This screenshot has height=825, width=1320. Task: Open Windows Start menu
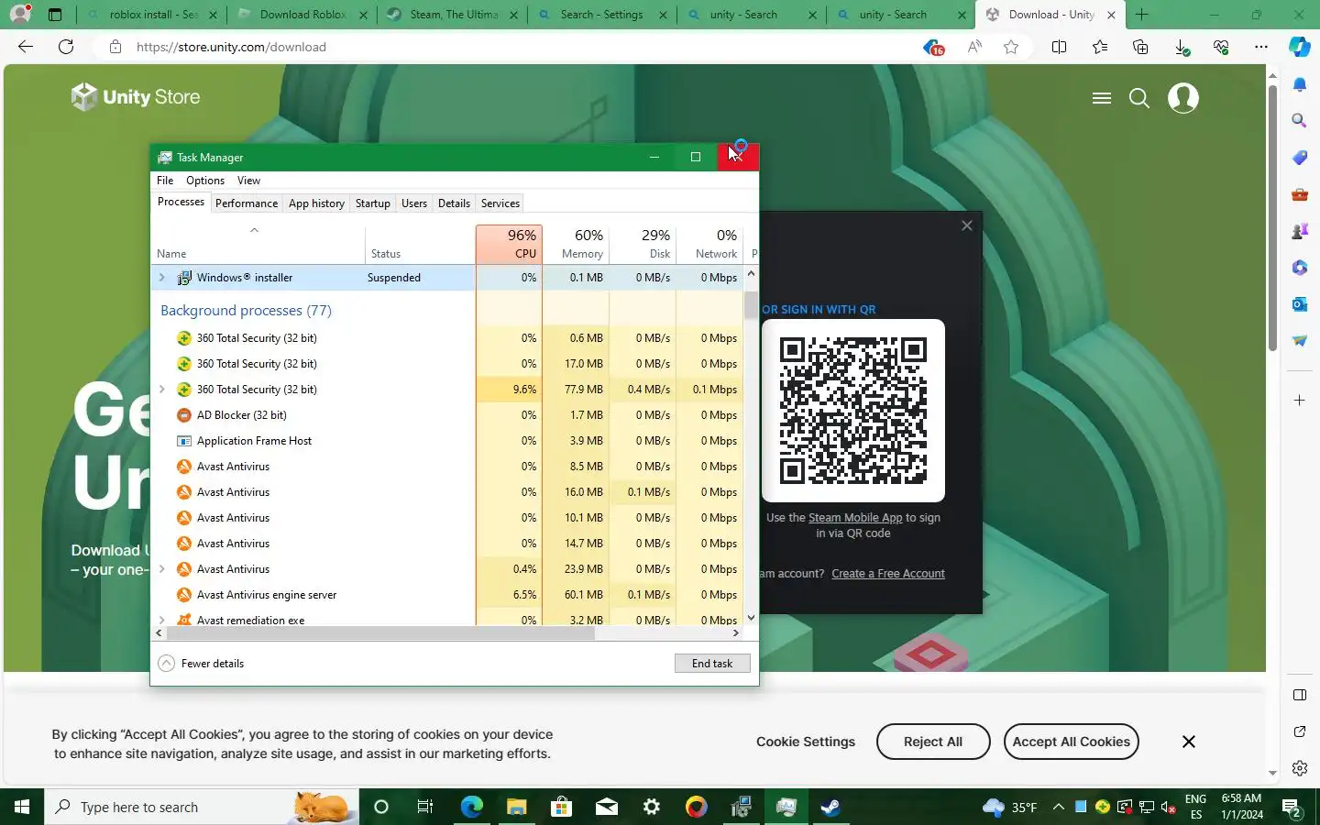pyautogui.click(x=22, y=807)
